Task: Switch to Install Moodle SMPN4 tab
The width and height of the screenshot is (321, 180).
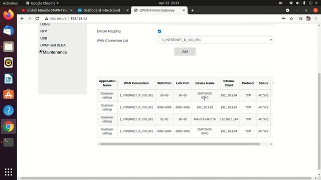Action: tap(47, 10)
